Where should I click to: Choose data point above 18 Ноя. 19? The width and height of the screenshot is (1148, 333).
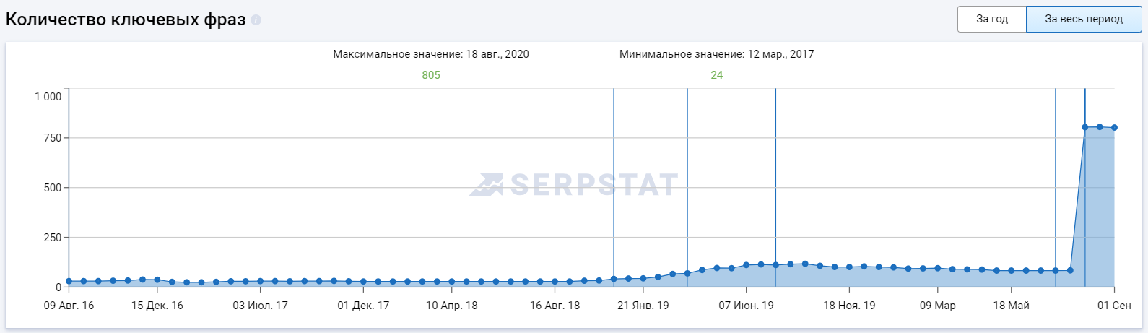849,267
